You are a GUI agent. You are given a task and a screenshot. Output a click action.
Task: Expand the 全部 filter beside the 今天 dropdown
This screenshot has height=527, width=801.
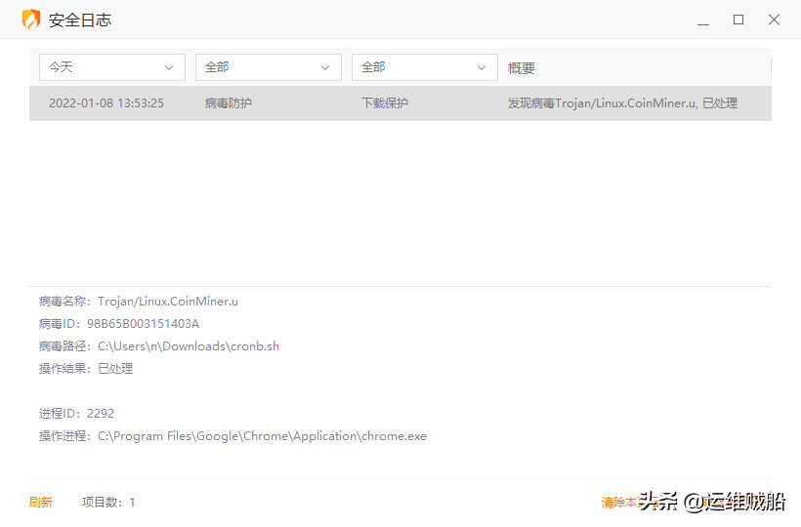click(x=269, y=67)
